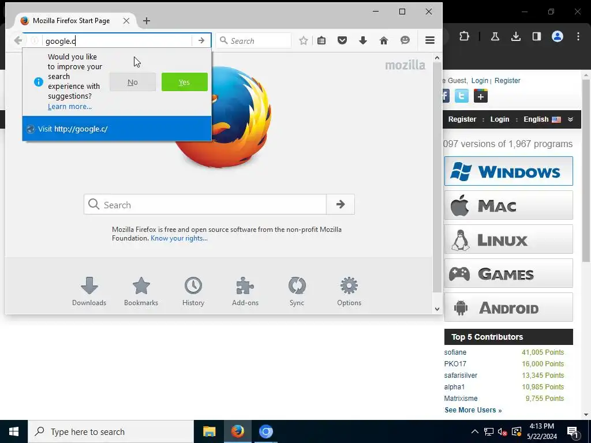Open contributor PKO17's profile
Screen dimensions: 591x443
pos(455,364)
